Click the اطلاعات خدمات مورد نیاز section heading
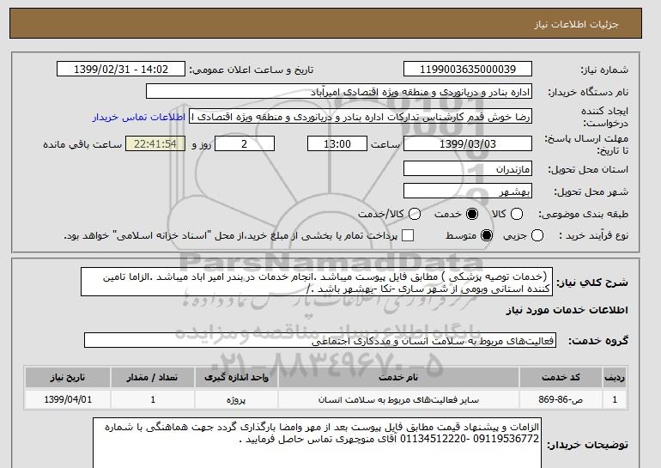661x468 pixels. tap(567, 310)
